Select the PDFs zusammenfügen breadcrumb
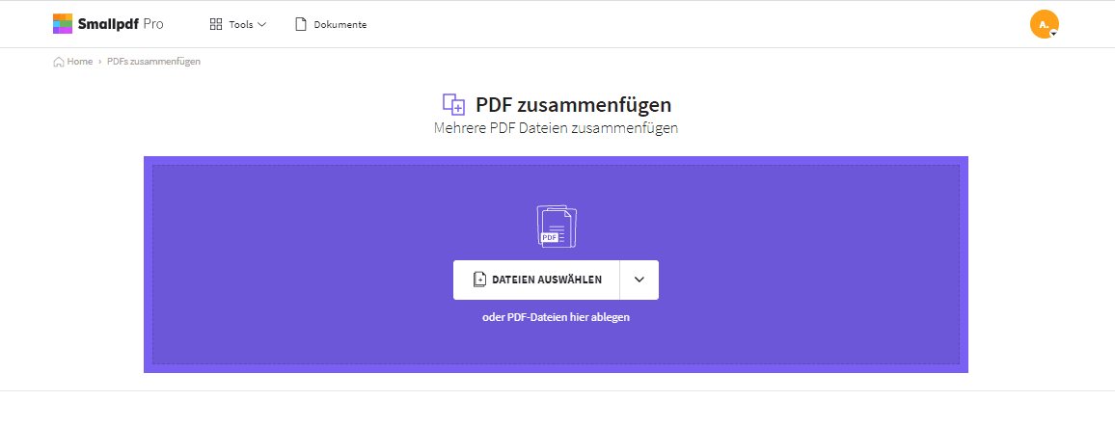 pos(153,62)
